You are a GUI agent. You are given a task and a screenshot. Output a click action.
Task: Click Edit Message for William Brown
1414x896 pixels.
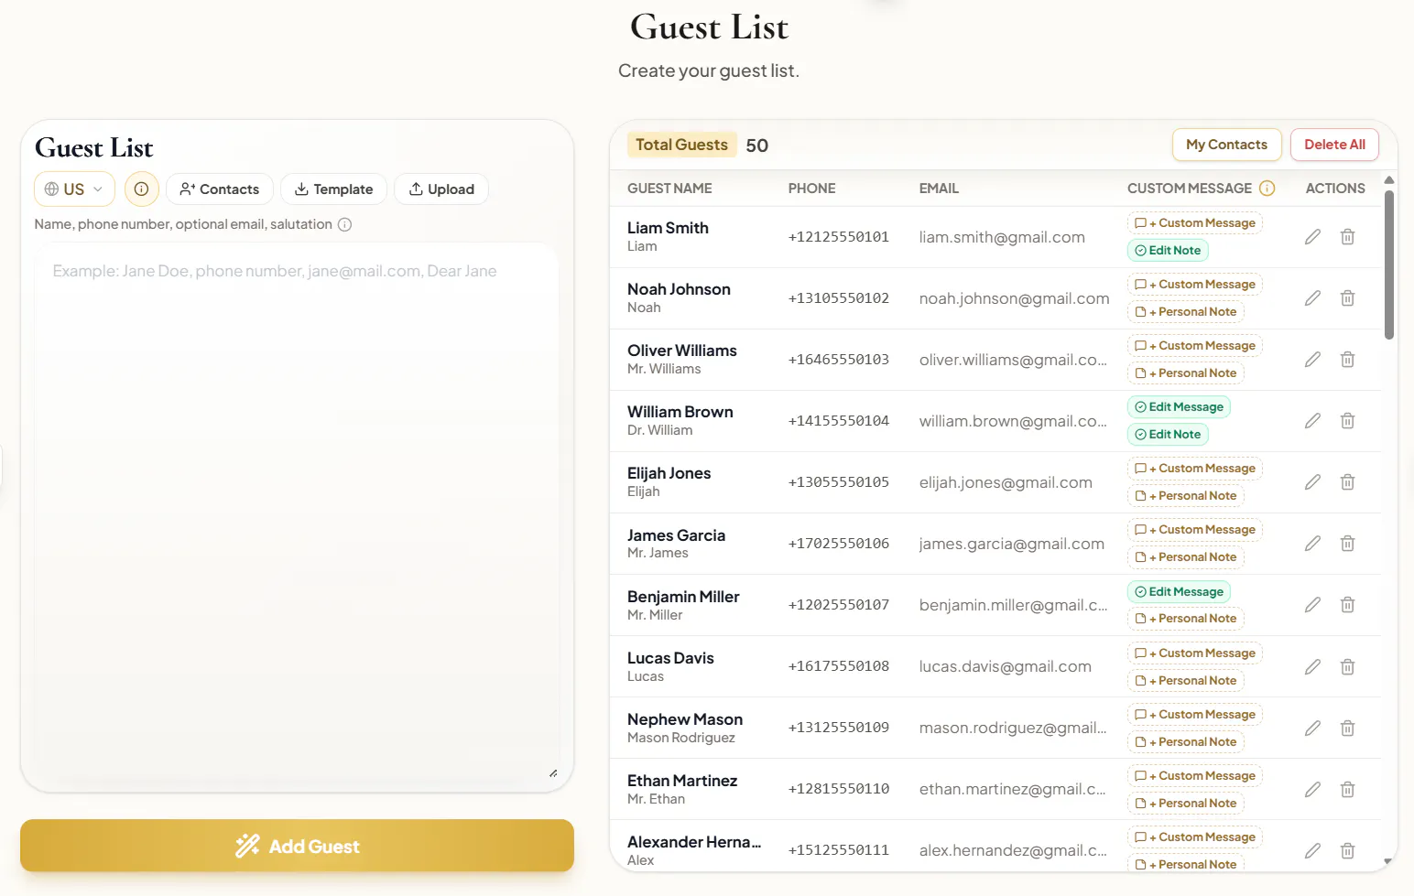click(x=1179, y=407)
